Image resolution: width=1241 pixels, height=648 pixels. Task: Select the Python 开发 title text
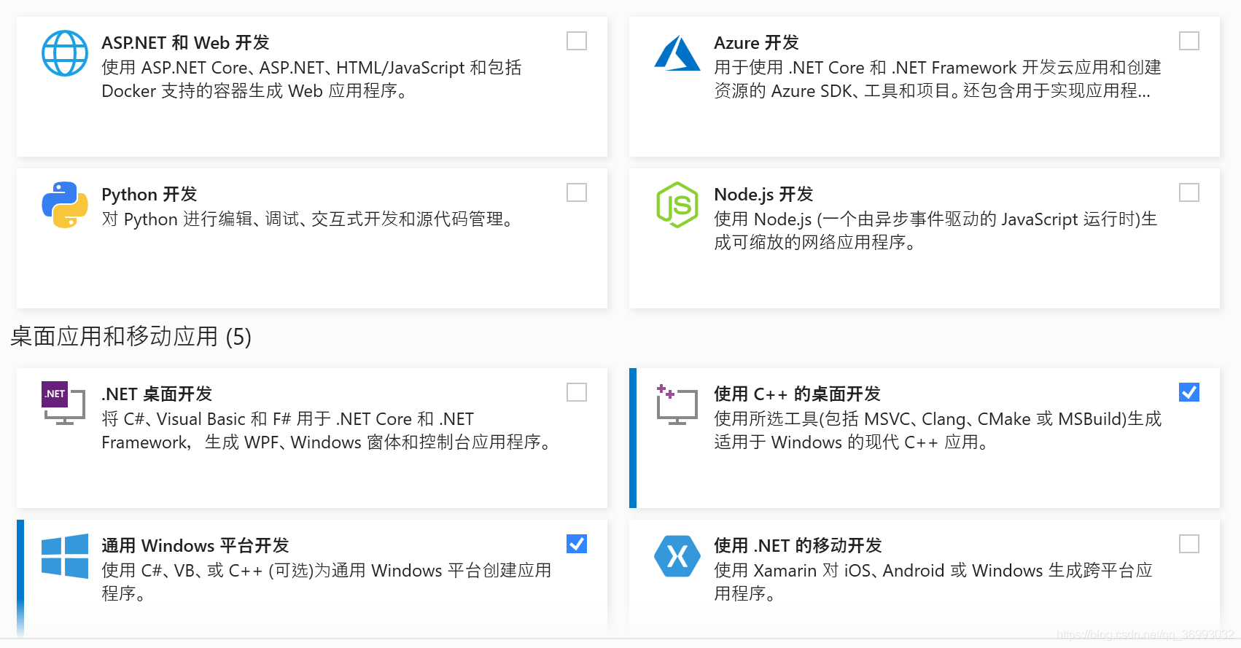149,195
